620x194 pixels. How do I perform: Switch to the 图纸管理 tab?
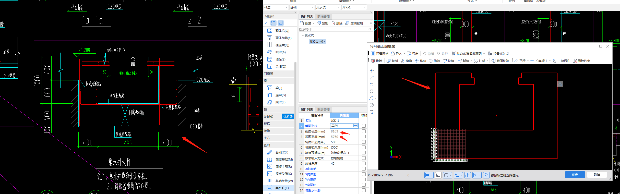[323, 17]
